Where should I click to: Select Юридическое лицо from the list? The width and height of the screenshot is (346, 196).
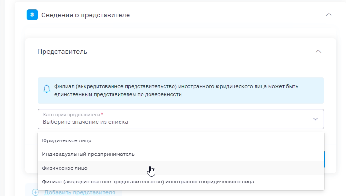click(x=181, y=140)
